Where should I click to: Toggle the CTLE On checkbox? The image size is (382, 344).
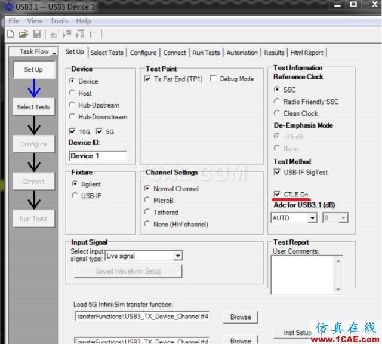[277, 194]
